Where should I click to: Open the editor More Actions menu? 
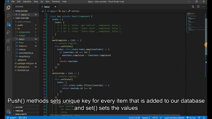(203, 7)
